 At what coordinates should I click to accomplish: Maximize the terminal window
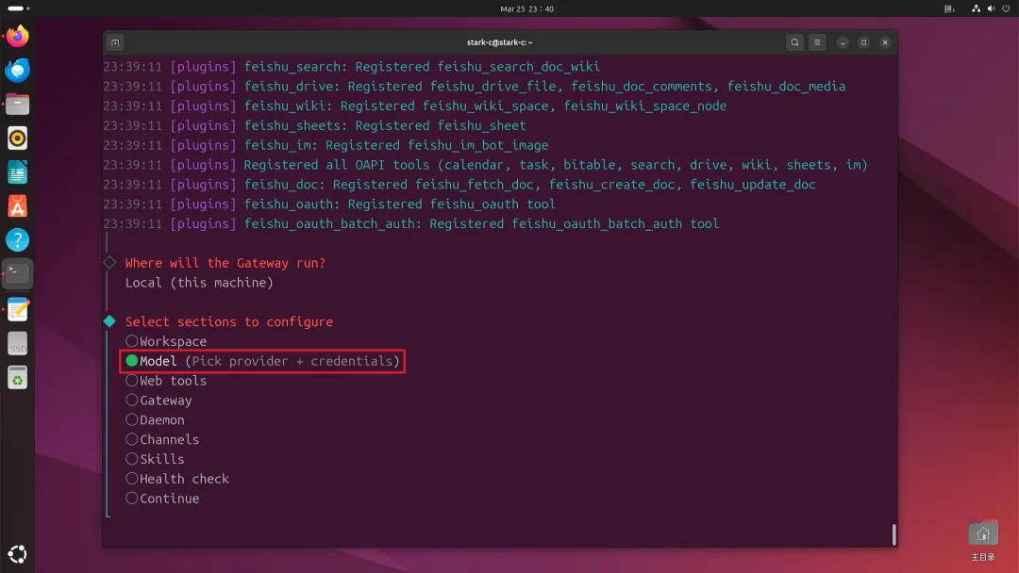tap(863, 42)
